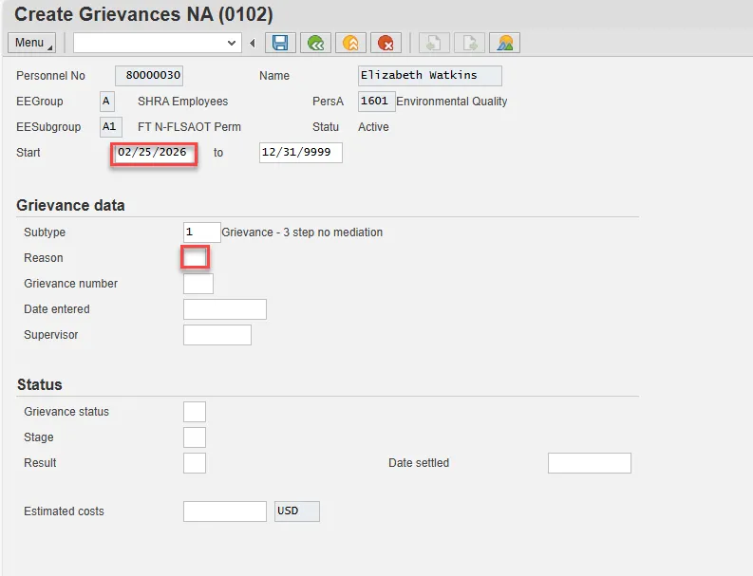The width and height of the screenshot is (753, 576).
Task: Expand the command field dropdown arrow
Action: [233, 43]
